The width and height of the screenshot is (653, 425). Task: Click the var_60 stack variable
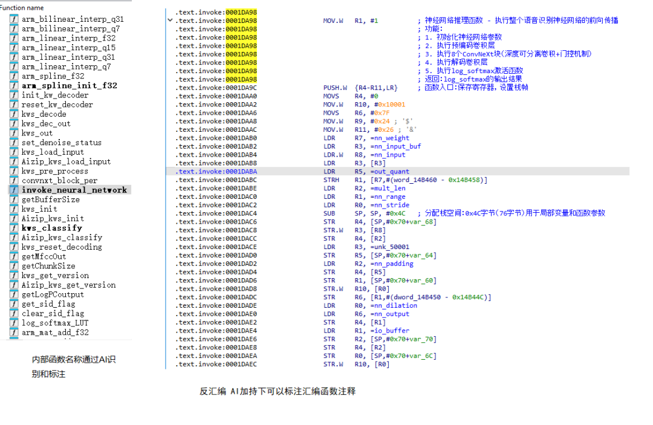coord(421,280)
